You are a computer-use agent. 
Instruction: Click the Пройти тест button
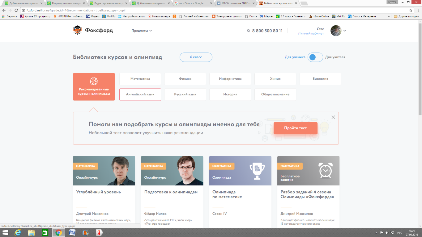(295, 128)
